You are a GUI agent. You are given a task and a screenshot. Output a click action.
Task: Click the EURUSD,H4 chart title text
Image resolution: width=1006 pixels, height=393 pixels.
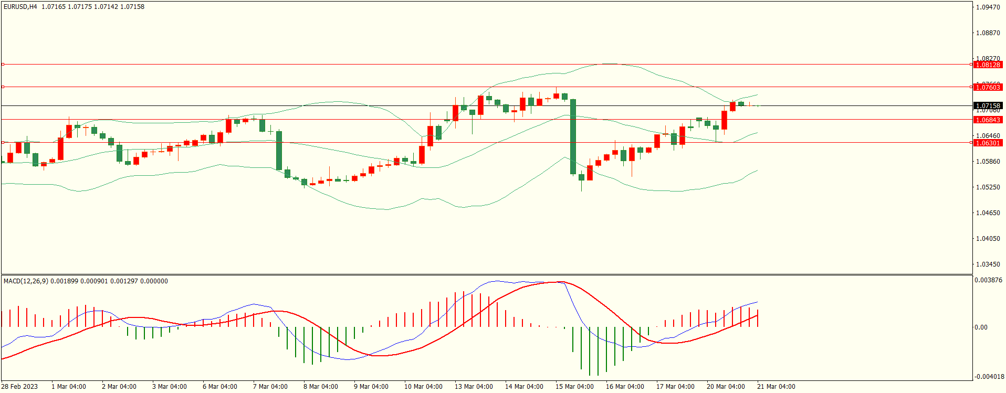pyautogui.click(x=20, y=7)
